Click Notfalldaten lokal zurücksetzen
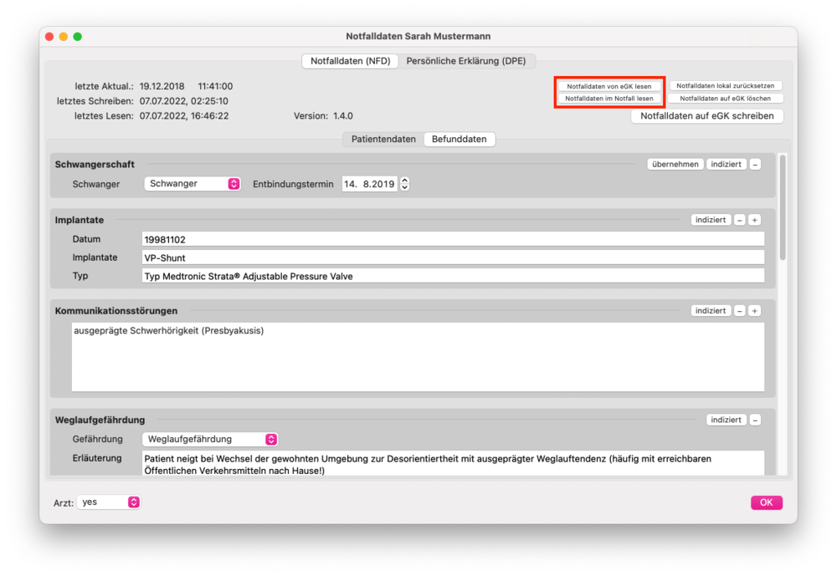This screenshot has width=837, height=576. click(726, 86)
